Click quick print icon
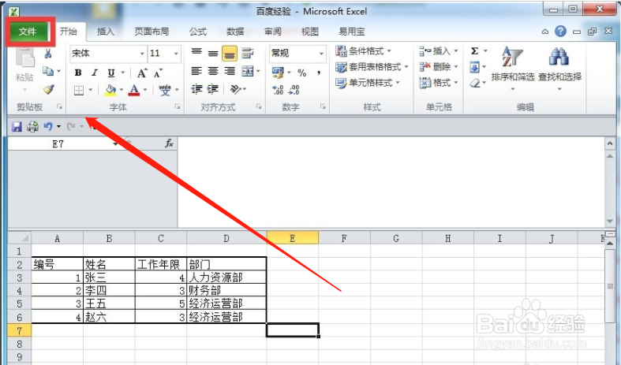Image resolution: width=621 pixels, height=365 pixels. tap(32, 127)
